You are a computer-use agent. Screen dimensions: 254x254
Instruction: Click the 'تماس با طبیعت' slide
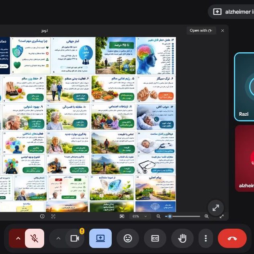click(113, 143)
